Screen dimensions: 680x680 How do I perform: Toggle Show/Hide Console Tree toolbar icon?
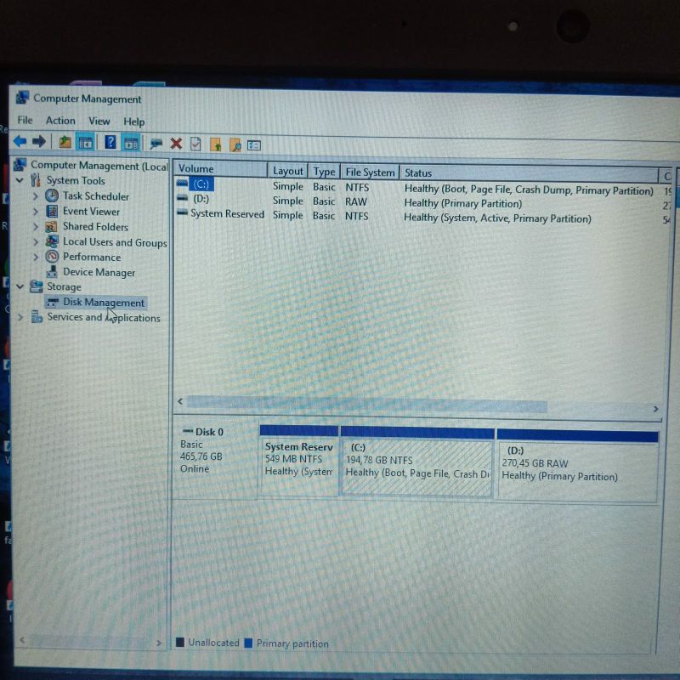[85, 143]
